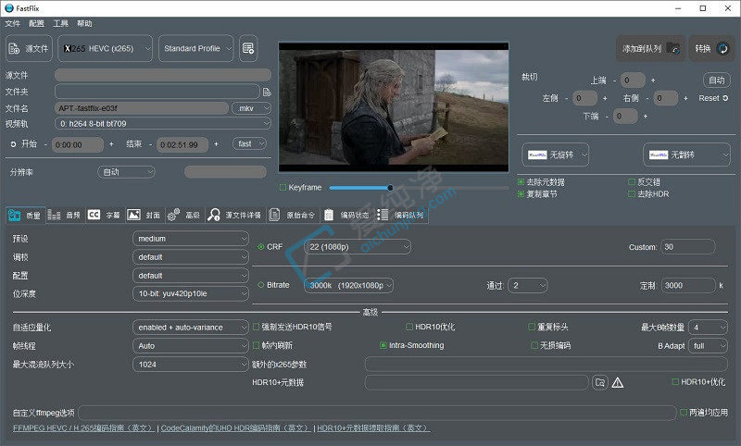Open FFMPEG HEVC / H.265编码指南 link
741x446 pixels.
click(83, 428)
